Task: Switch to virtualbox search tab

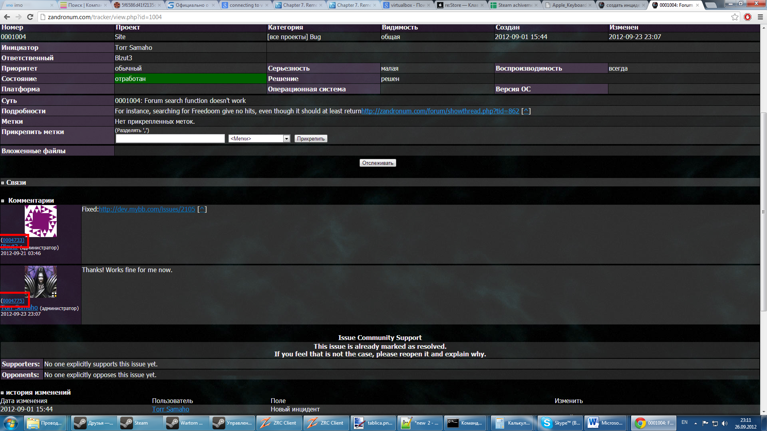Action: [407, 5]
